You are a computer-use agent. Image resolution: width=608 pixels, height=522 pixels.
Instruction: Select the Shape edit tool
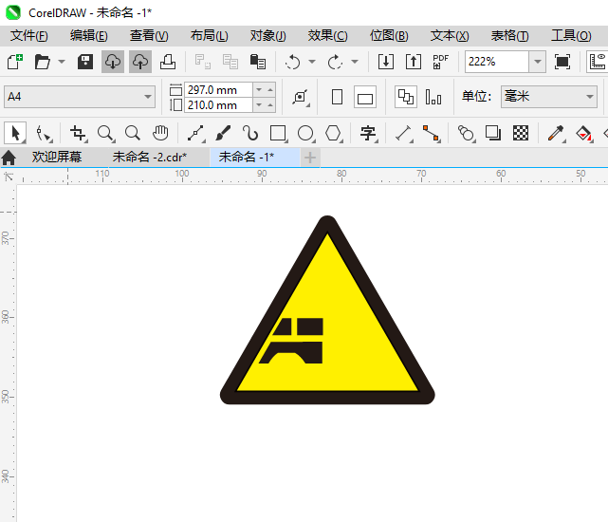44,134
